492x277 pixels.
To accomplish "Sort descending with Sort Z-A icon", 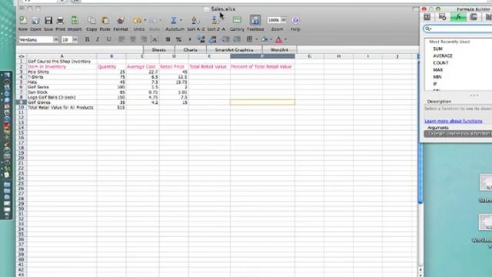I will click(215, 21).
